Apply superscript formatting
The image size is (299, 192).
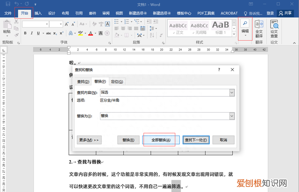[61, 33]
